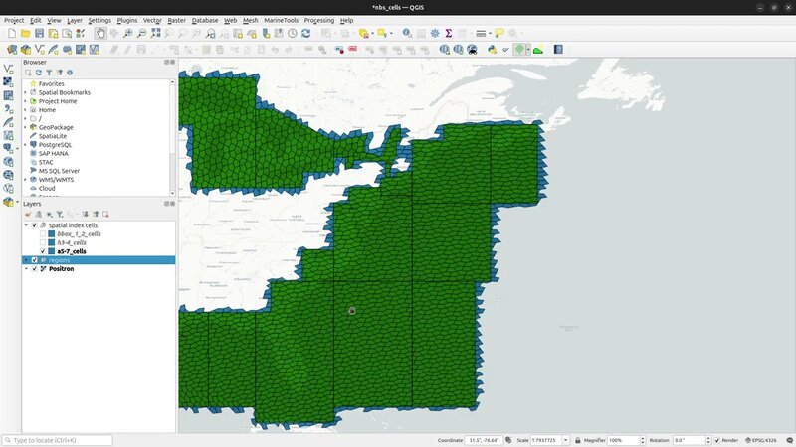Collapse the Positron layer node
The height and width of the screenshot is (447, 796).
point(26,269)
